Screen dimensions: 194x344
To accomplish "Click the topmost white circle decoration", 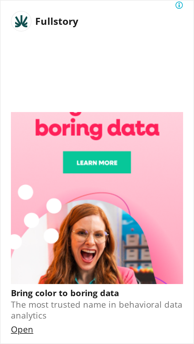I will [25, 192].
